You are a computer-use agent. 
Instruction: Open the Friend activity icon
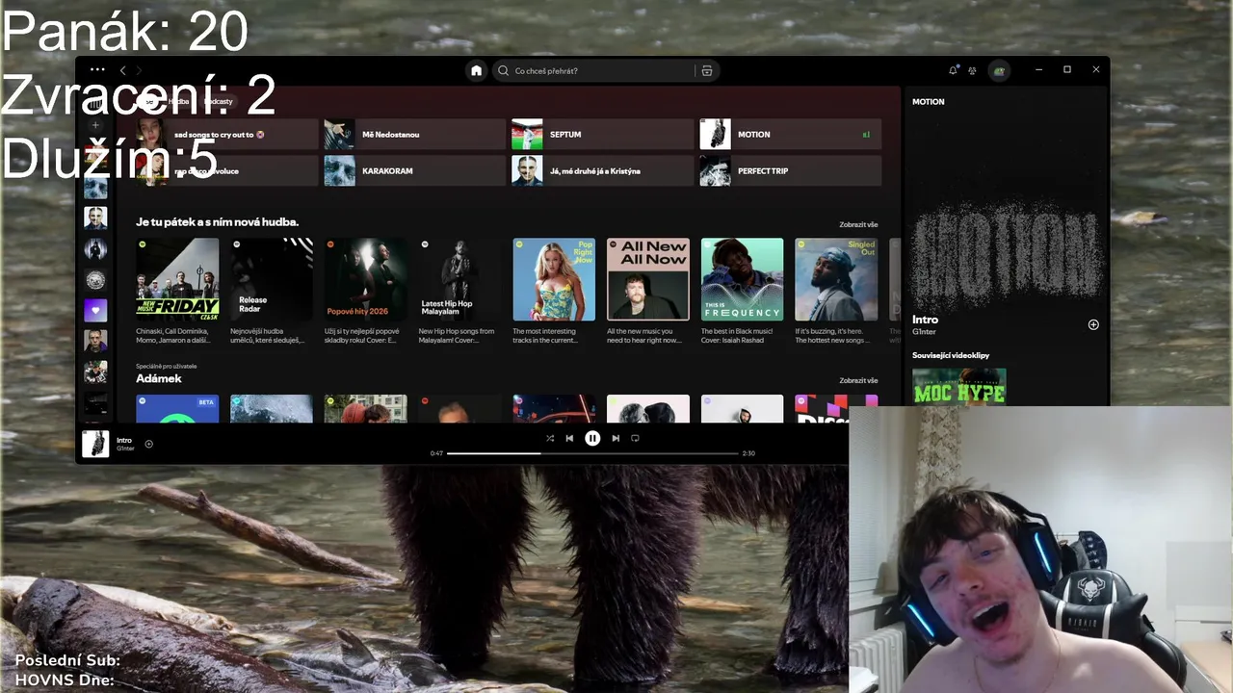[x=972, y=70]
